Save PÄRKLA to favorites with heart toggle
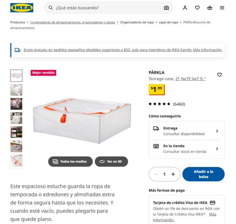This screenshot has height=224, width=236. point(219,75)
